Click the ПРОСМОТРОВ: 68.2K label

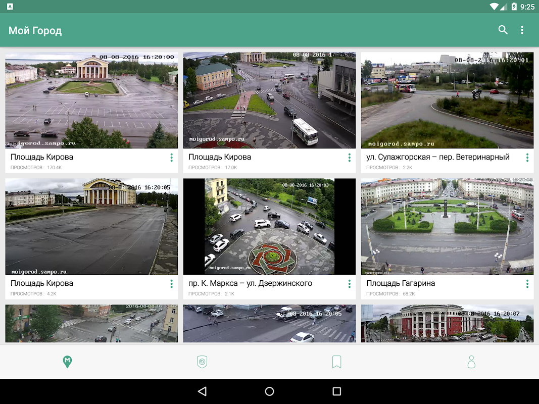tap(391, 294)
